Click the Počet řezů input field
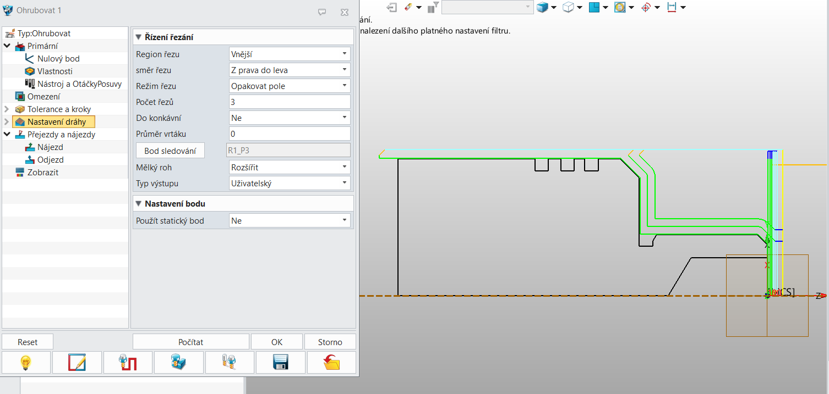The height and width of the screenshot is (394, 829). coord(290,102)
